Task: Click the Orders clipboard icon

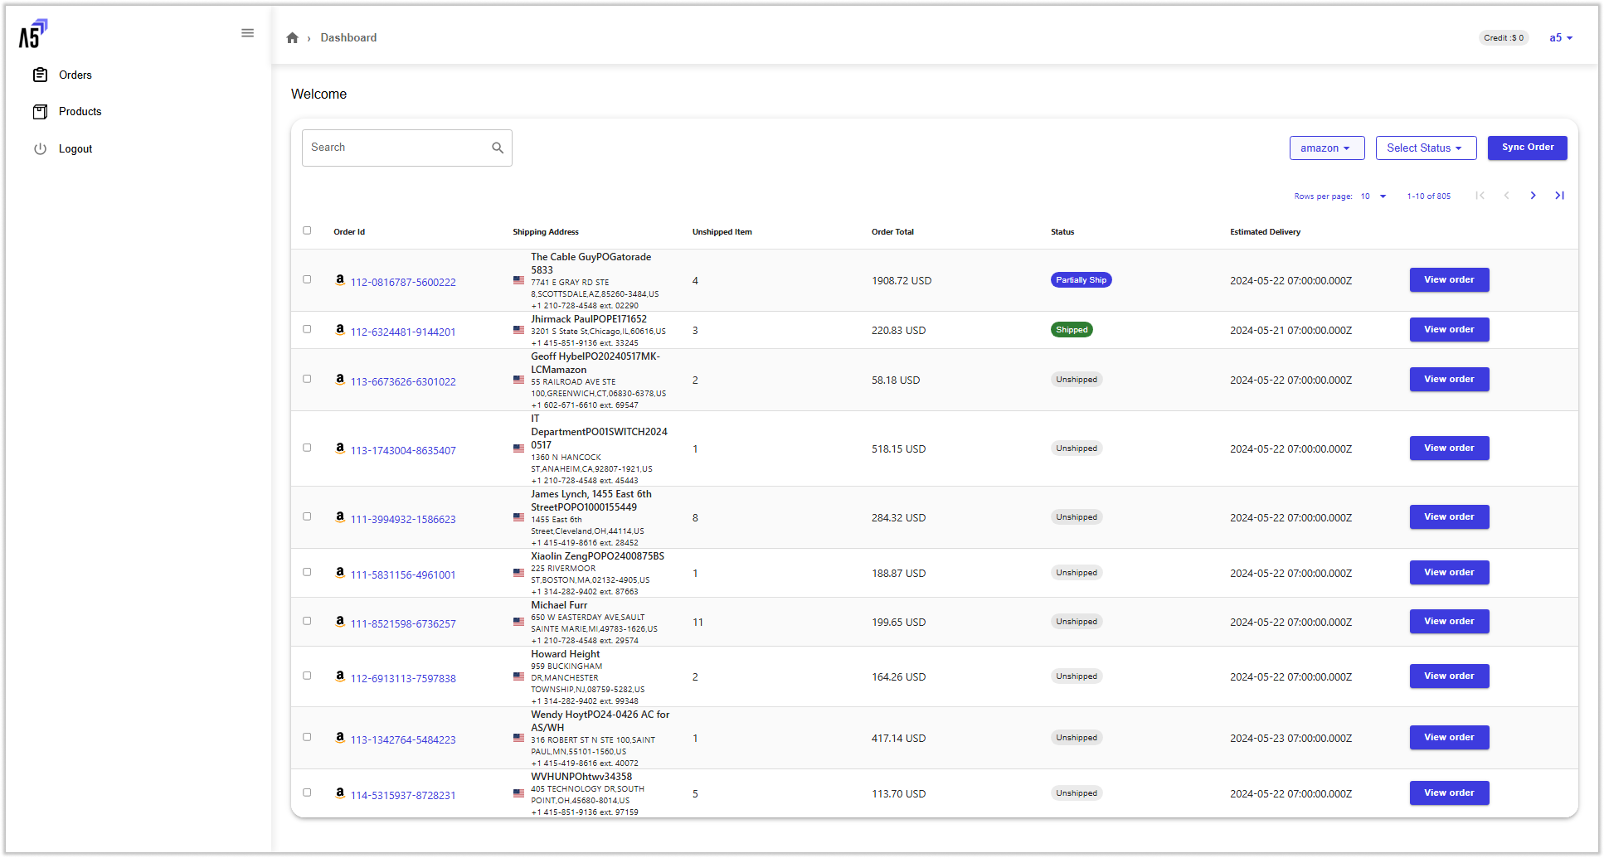Action: point(40,75)
